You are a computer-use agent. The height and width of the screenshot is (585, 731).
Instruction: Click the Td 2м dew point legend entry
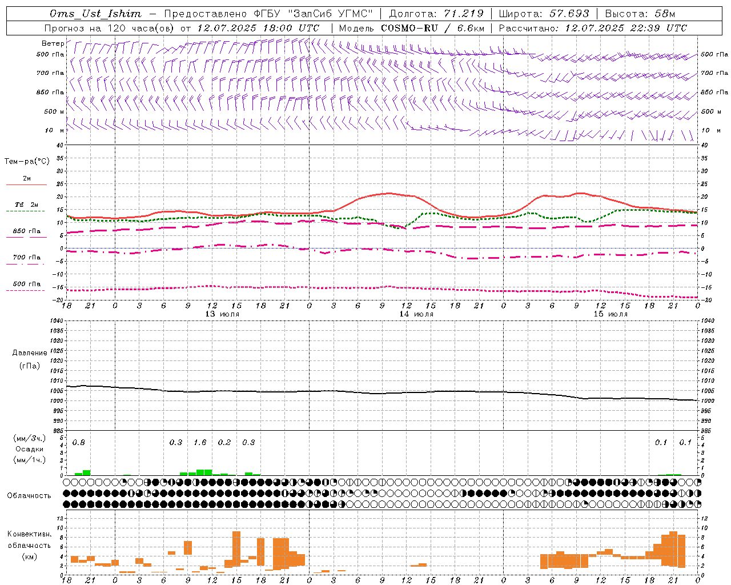(x=27, y=205)
